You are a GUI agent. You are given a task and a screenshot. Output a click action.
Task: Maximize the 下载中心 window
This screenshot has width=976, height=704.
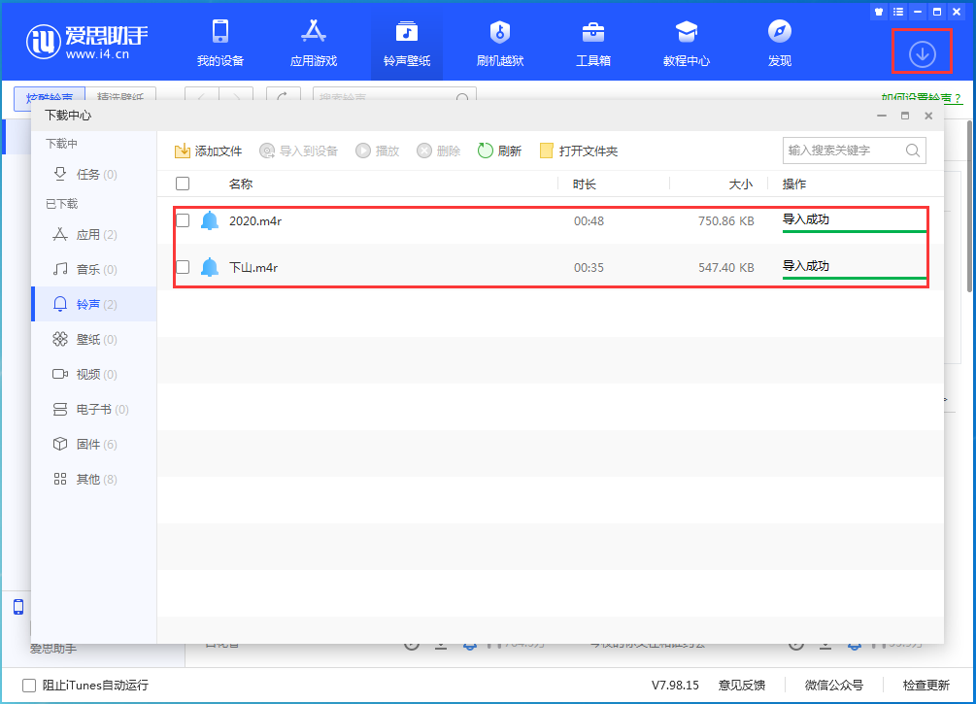(x=905, y=116)
